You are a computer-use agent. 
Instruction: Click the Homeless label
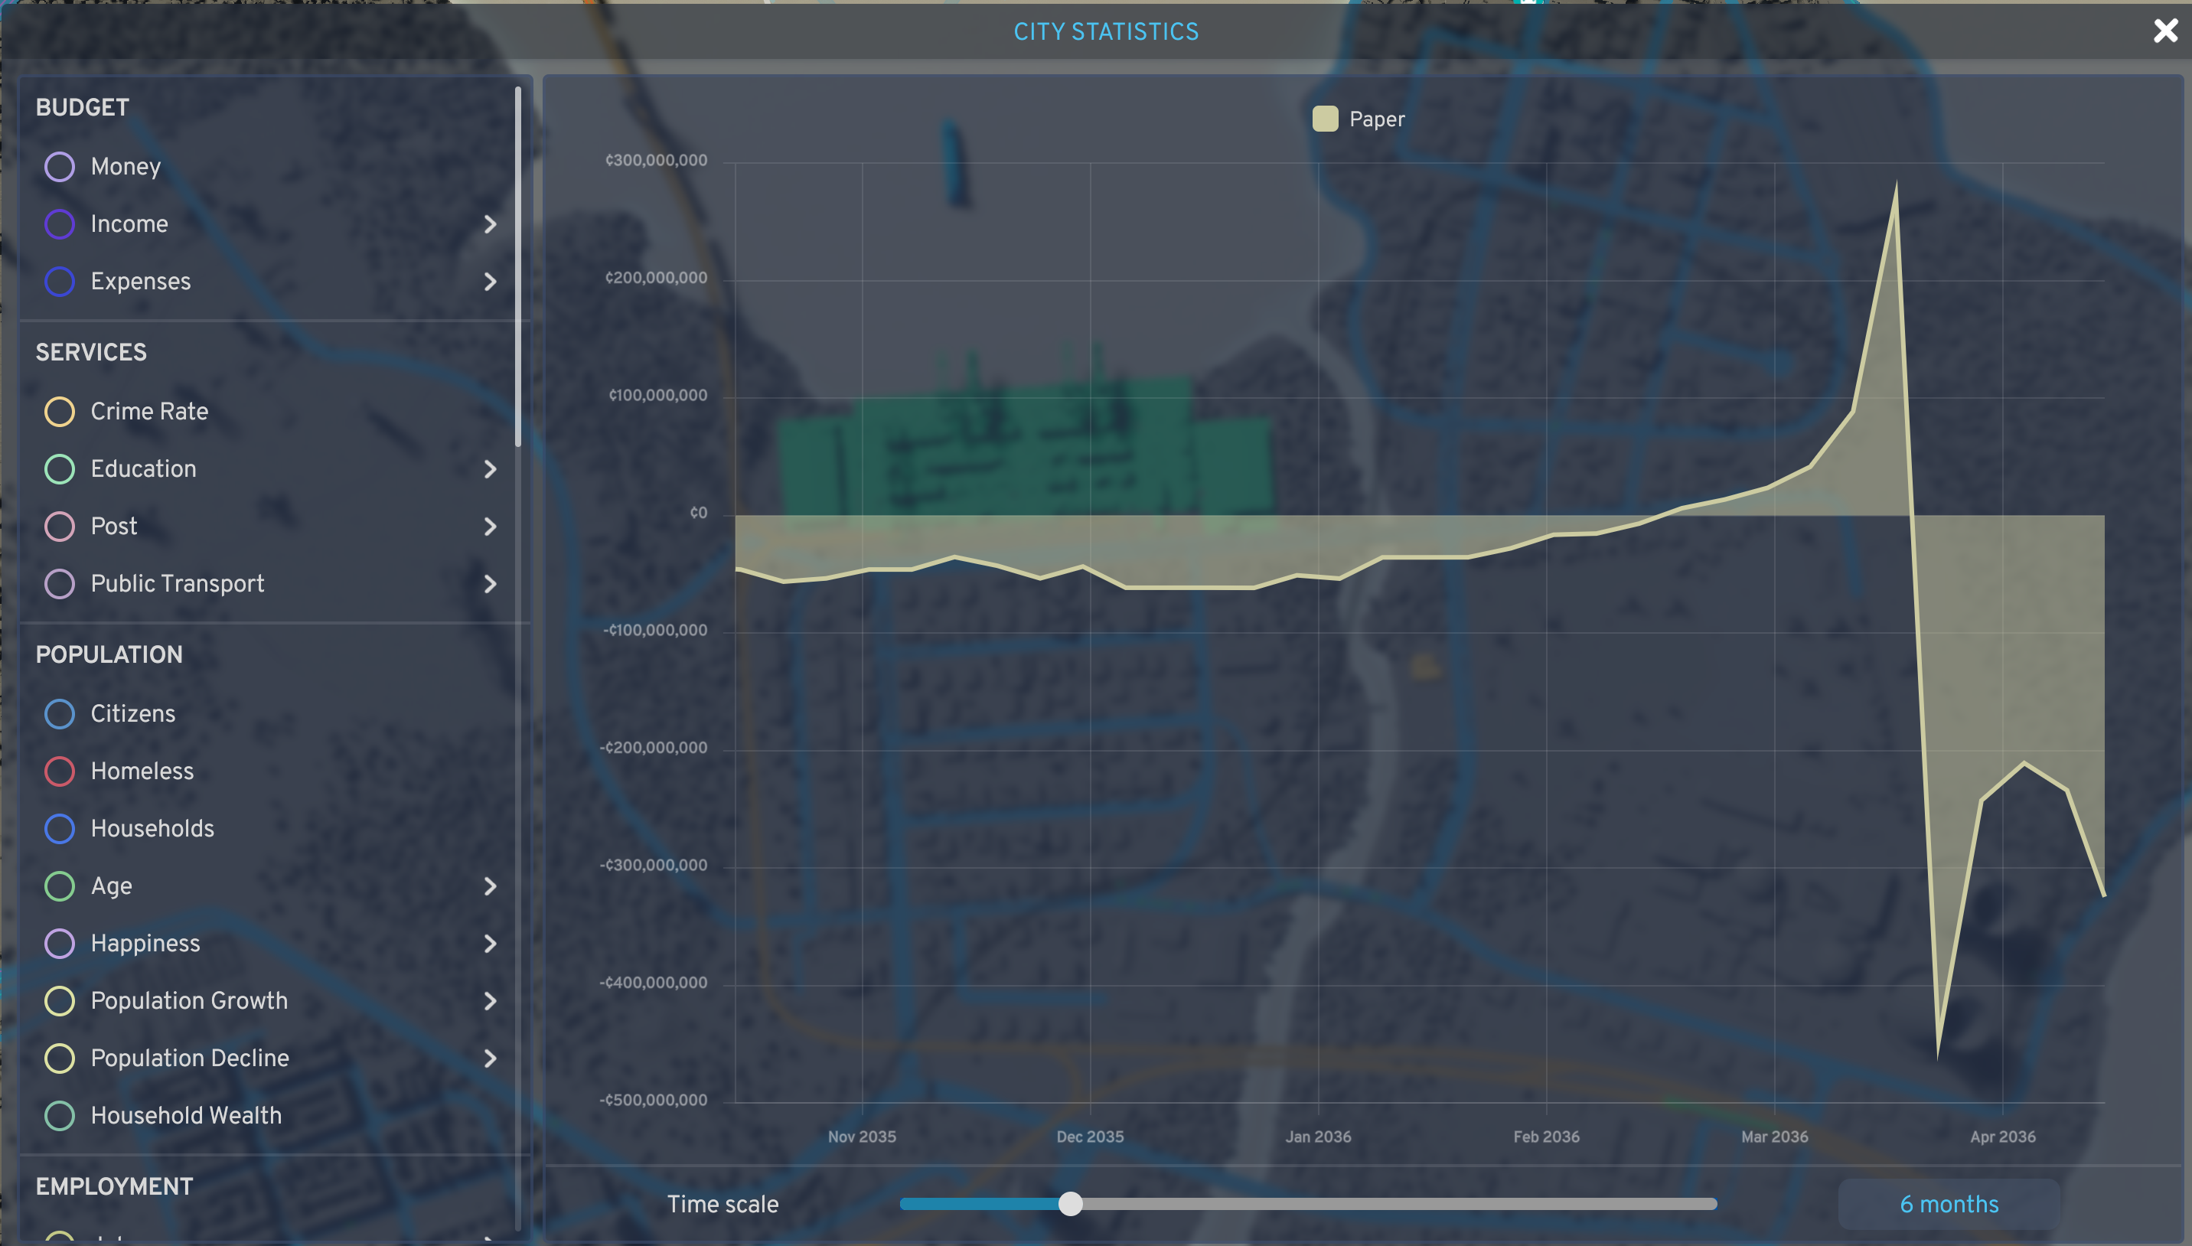click(x=142, y=771)
